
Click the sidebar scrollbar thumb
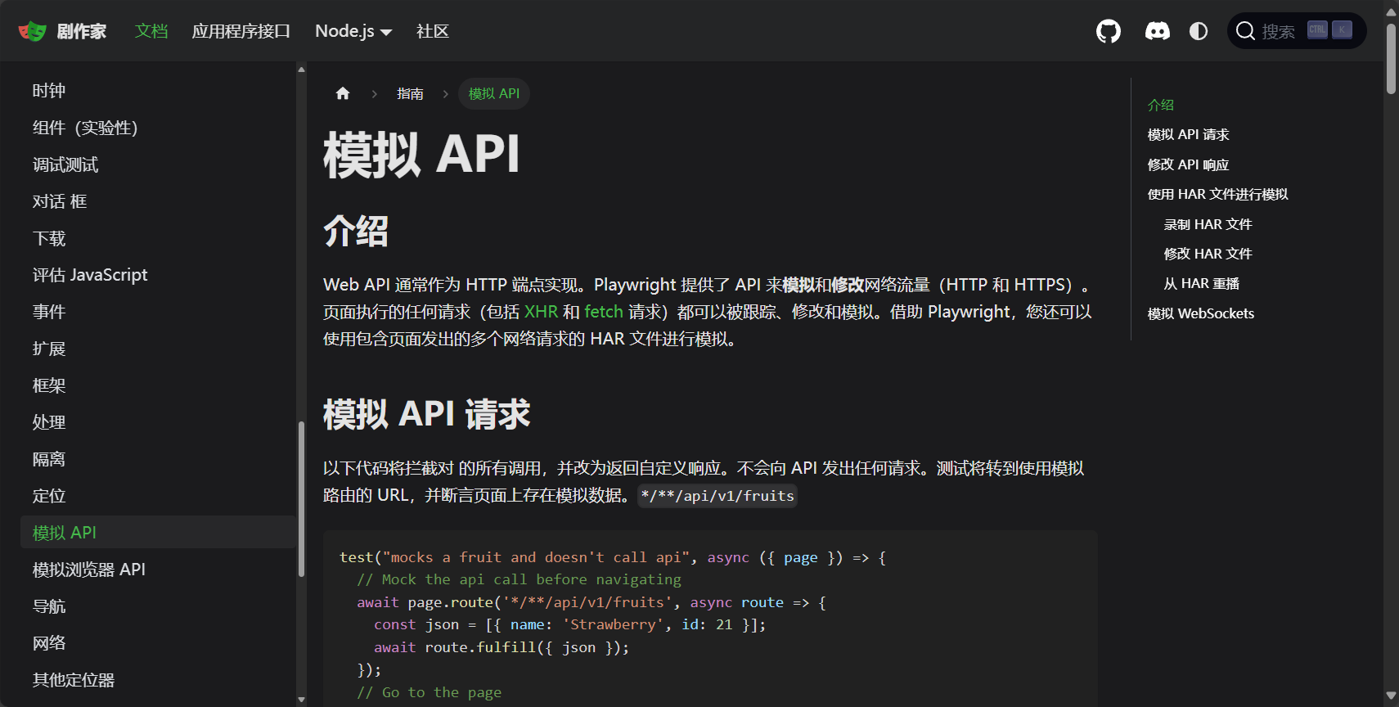tap(301, 499)
